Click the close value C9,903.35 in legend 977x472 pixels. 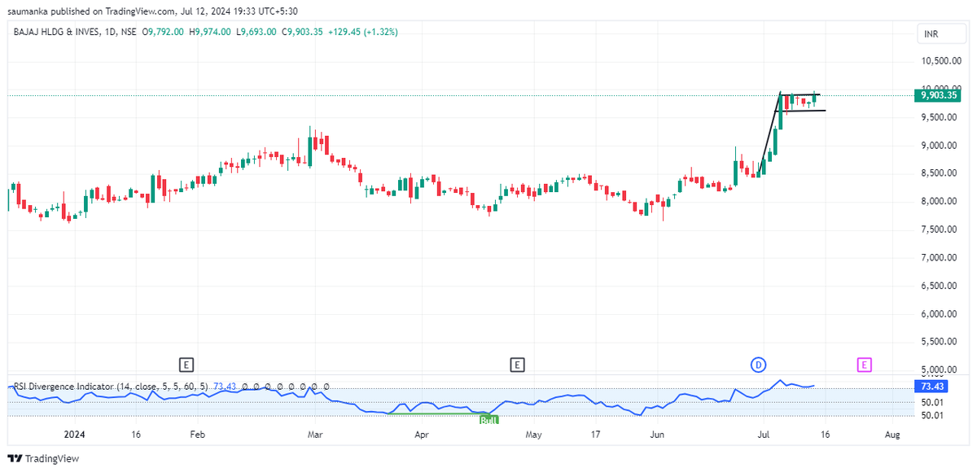coord(304,32)
